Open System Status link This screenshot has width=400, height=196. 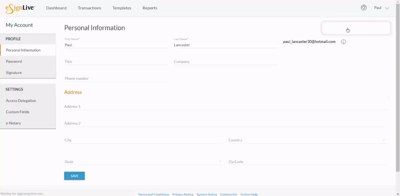(207, 194)
